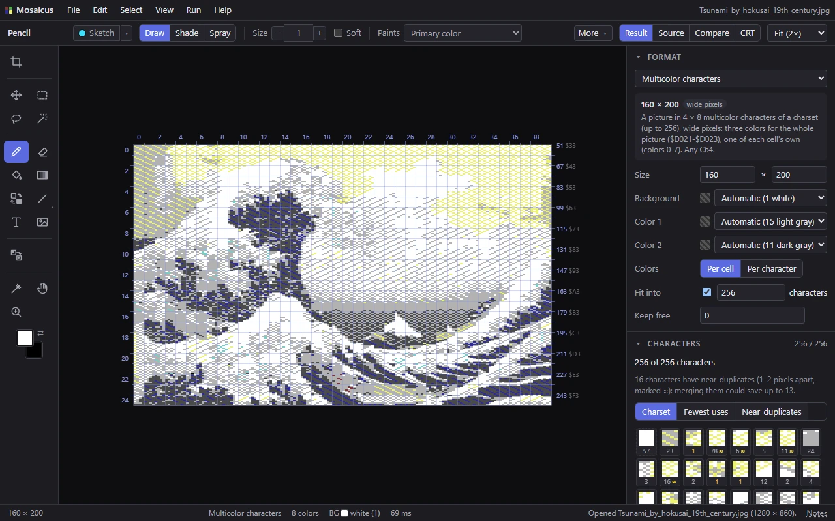Choose the Gradient tool
Screen dimensions: 835x521
click(42, 175)
